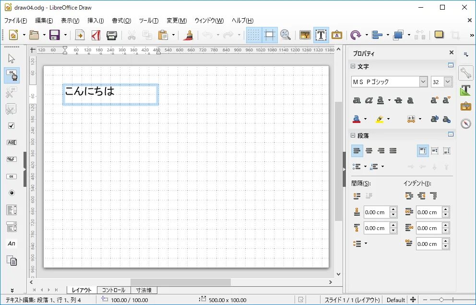The image size is (476, 305).
Task: Click the Export icon
Action: click(80, 35)
